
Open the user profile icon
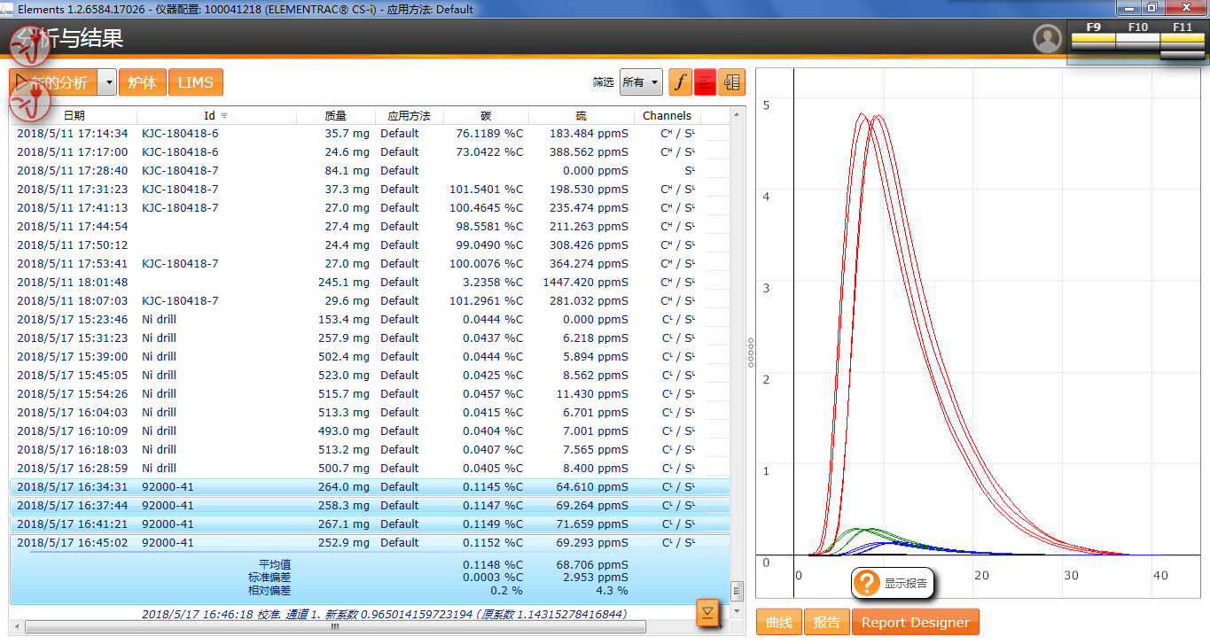tap(1047, 39)
